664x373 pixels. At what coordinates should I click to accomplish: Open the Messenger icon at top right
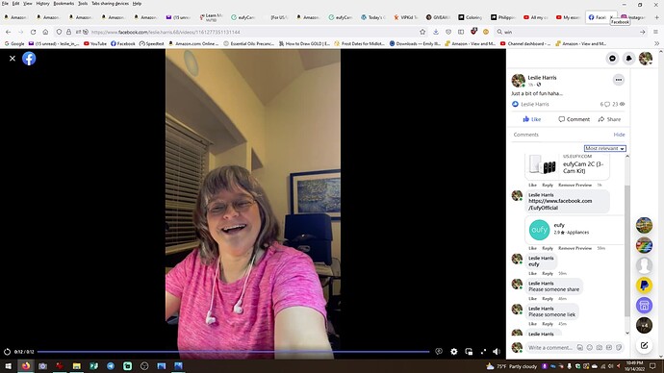(612, 59)
